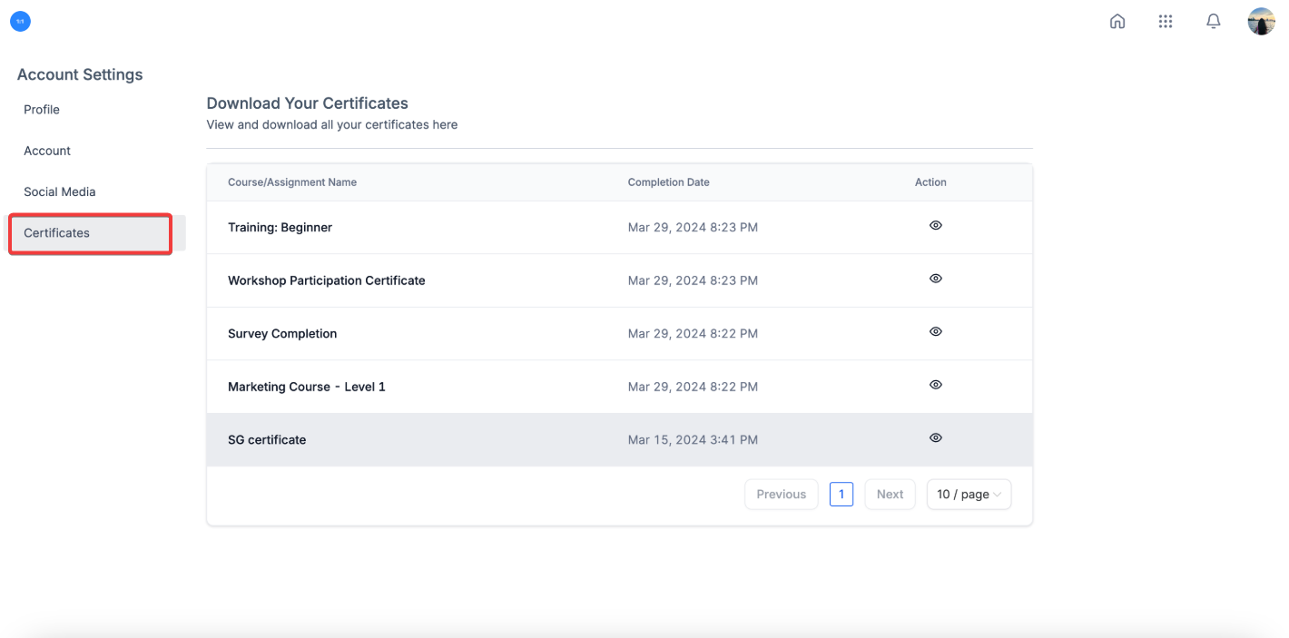Click the SG certificate row name
This screenshot has height=638, width=1289.
coord(267,440)
